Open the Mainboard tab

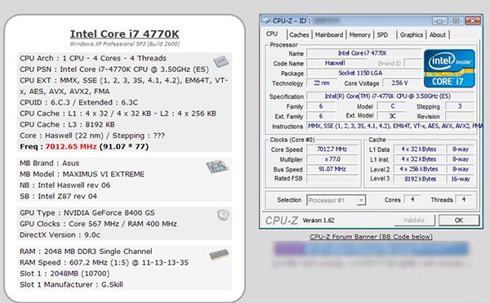click(x=329, y=35)
